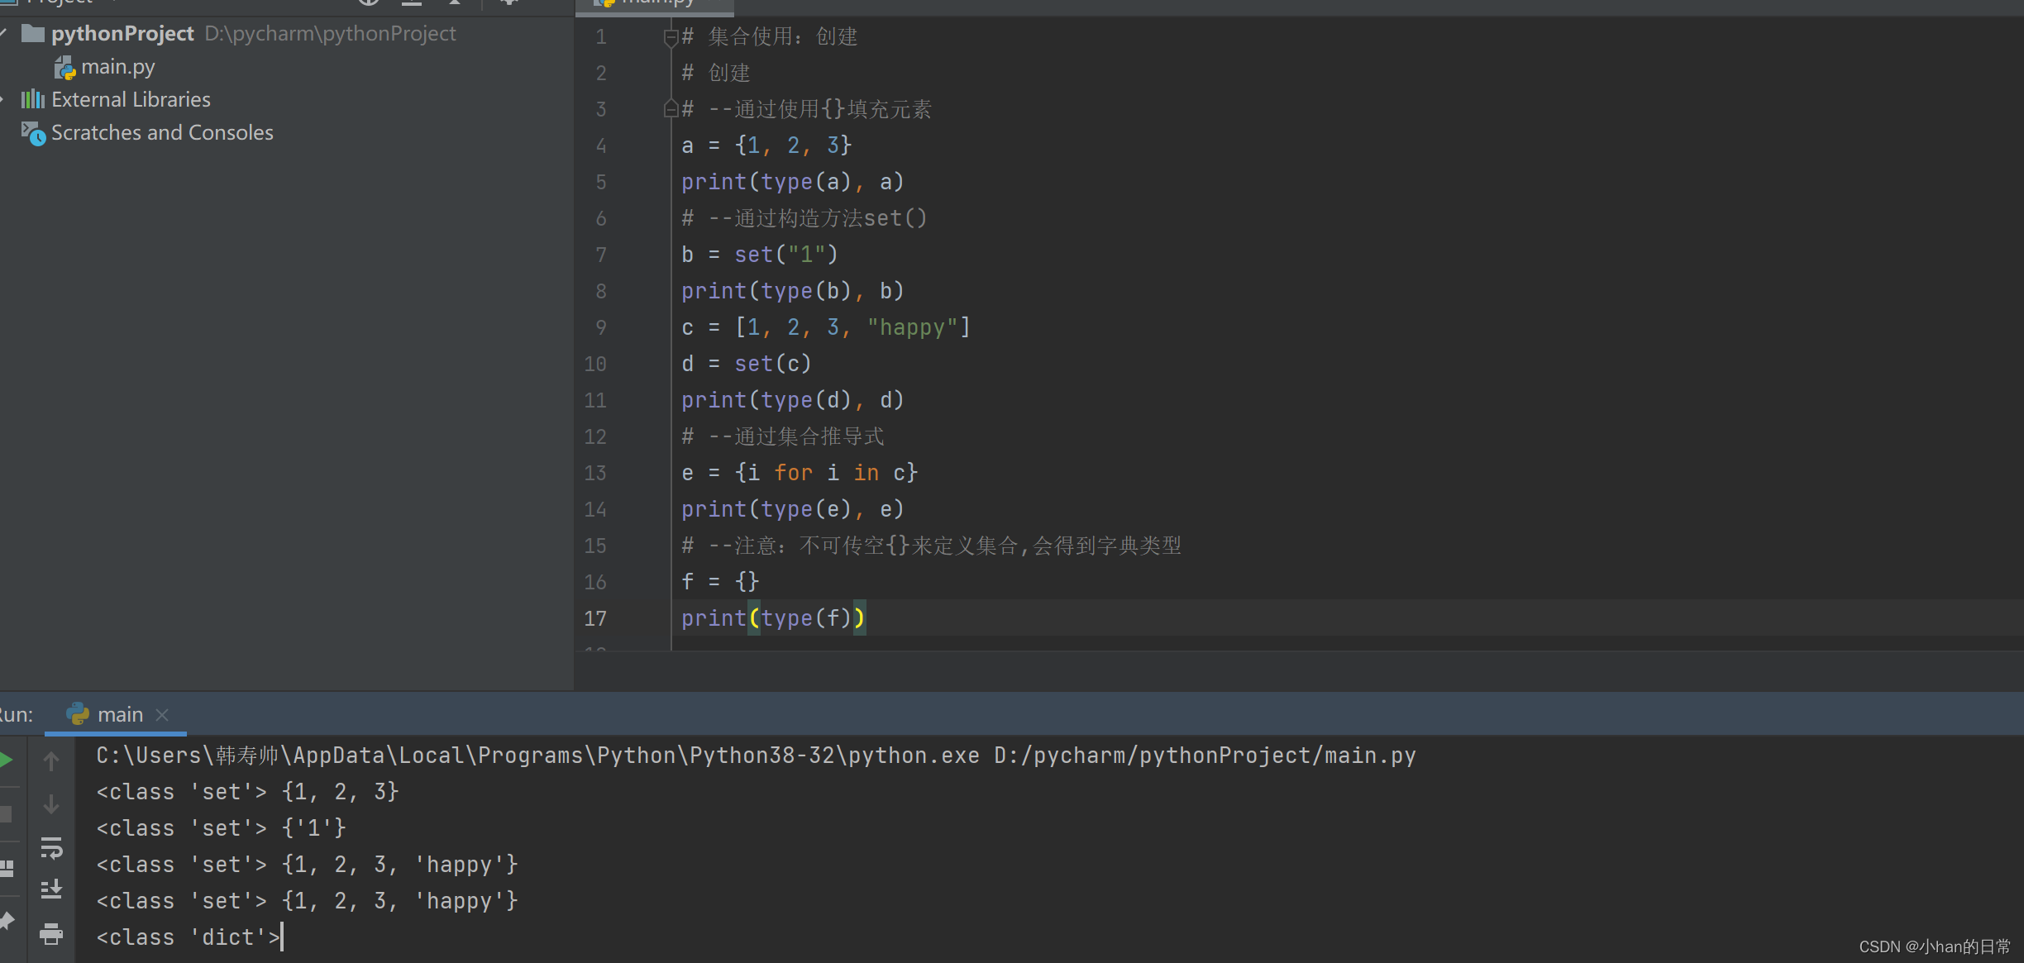The image size is (2024, 963).
Task: Print the console output using printer icon
Action: click(51, 934)
